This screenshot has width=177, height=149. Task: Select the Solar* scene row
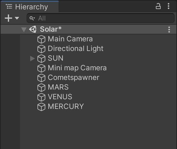click(88, 29)
